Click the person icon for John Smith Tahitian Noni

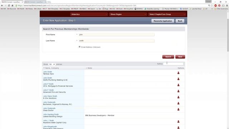(x=178, y=73)
